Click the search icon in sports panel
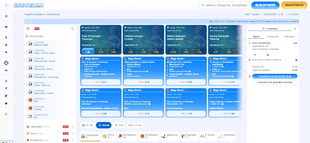 coord(72,29)
